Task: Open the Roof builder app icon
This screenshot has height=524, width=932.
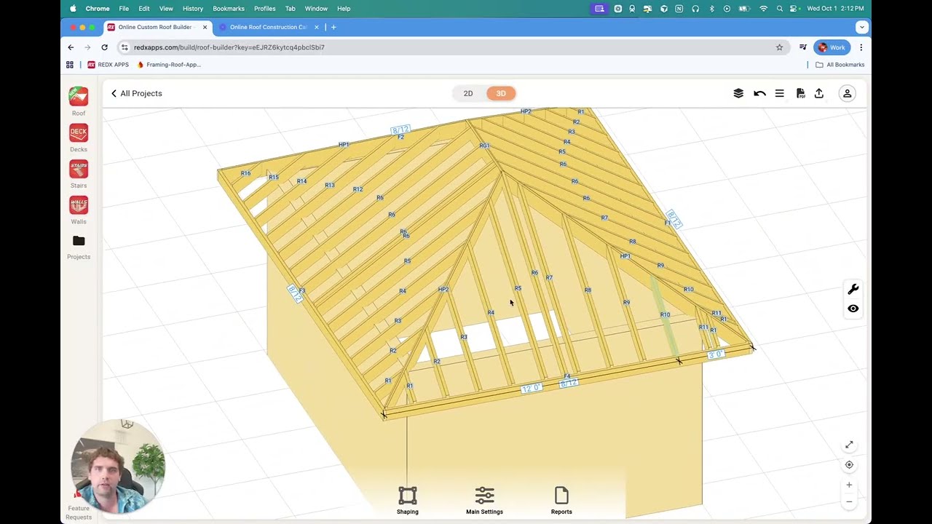Action: pos(79,97)
